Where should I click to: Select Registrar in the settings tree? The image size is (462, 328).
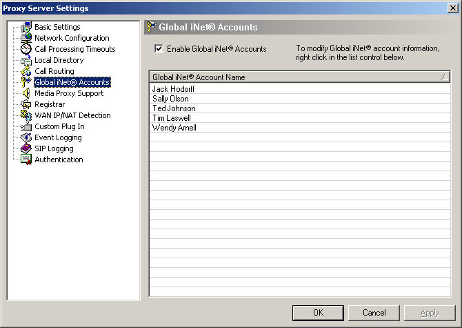pos(50,104)
